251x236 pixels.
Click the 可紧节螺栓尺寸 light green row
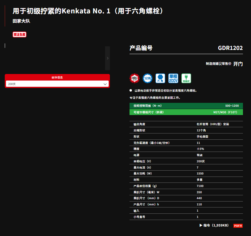tap(186, 112)
